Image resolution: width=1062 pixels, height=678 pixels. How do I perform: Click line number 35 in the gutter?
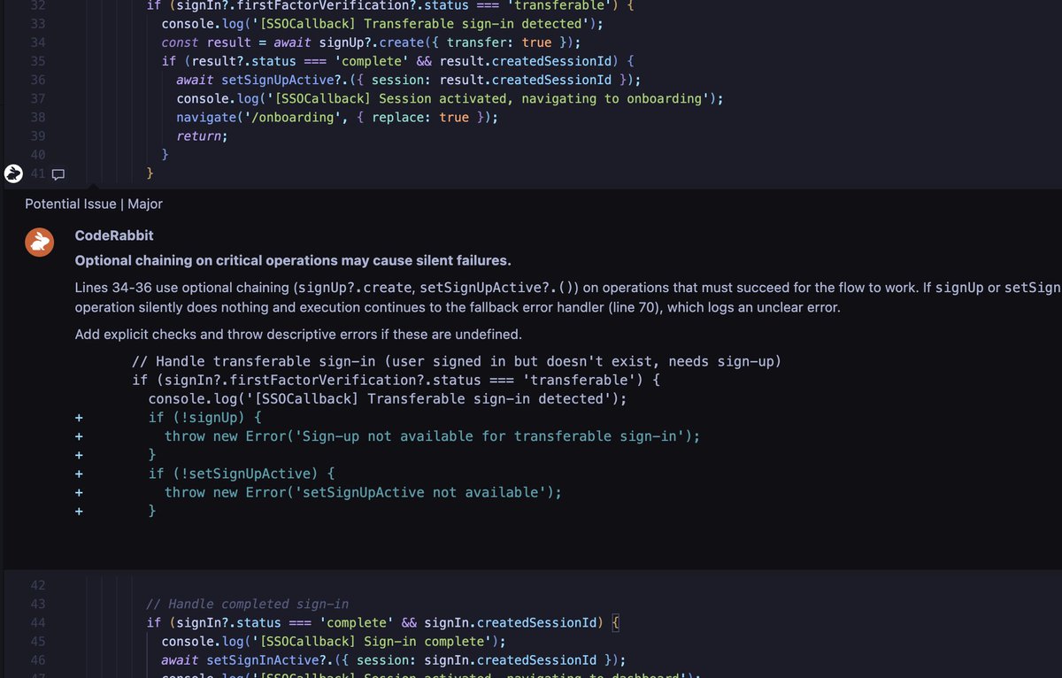(38, 61)
